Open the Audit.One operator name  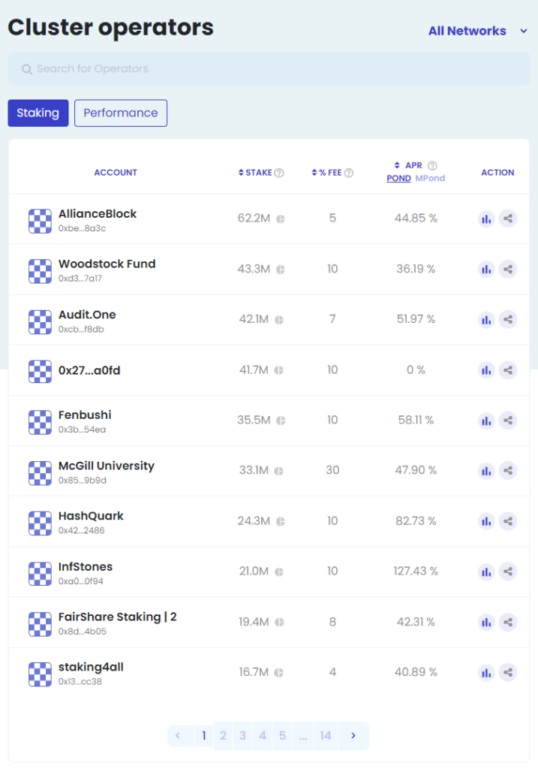87,315
